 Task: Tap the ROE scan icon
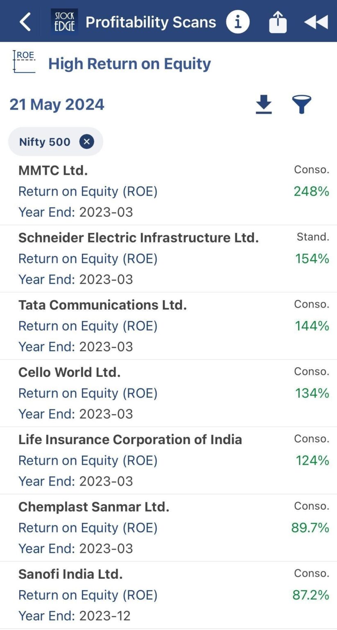pyautogui.click(x=24, y=62)
